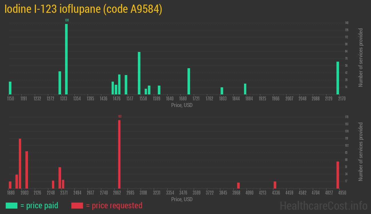Select the red bar near price 3968
The image size is (371, 214).
point(238,185)
